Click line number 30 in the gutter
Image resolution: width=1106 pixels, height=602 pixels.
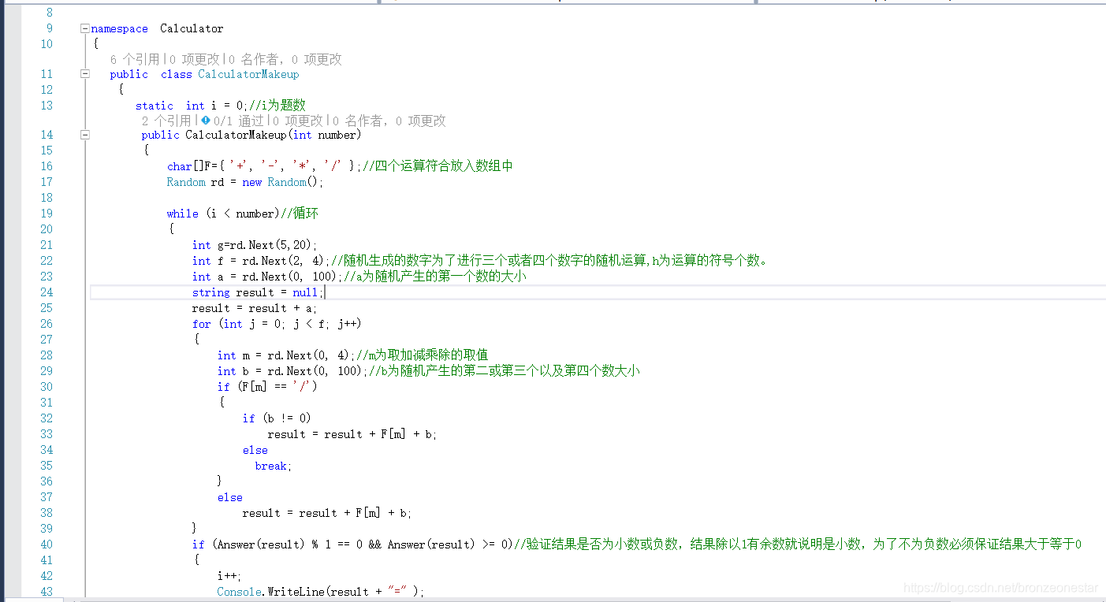click(47, 387)
